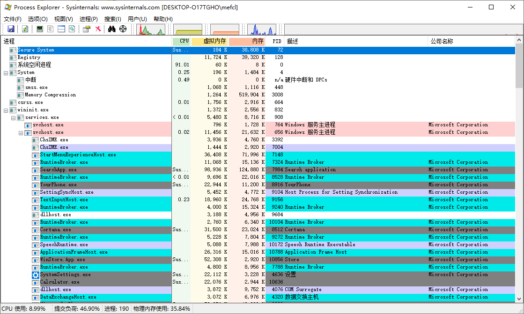Open System Information from the toolbar

pos(40,29)
